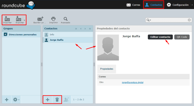194x106 pixels.
Task: Clear the search box with reset icon
Action: pos(189,20)
